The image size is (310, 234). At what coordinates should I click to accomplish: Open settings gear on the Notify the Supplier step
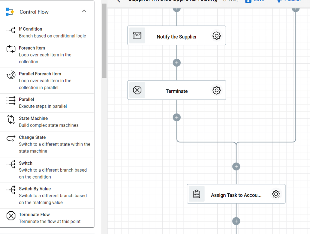216,35
